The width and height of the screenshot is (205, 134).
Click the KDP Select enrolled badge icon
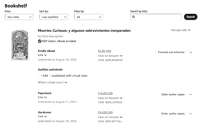point(40,41)
